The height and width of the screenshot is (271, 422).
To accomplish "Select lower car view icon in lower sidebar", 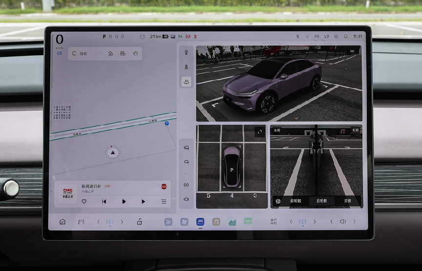I will point(186,162).
